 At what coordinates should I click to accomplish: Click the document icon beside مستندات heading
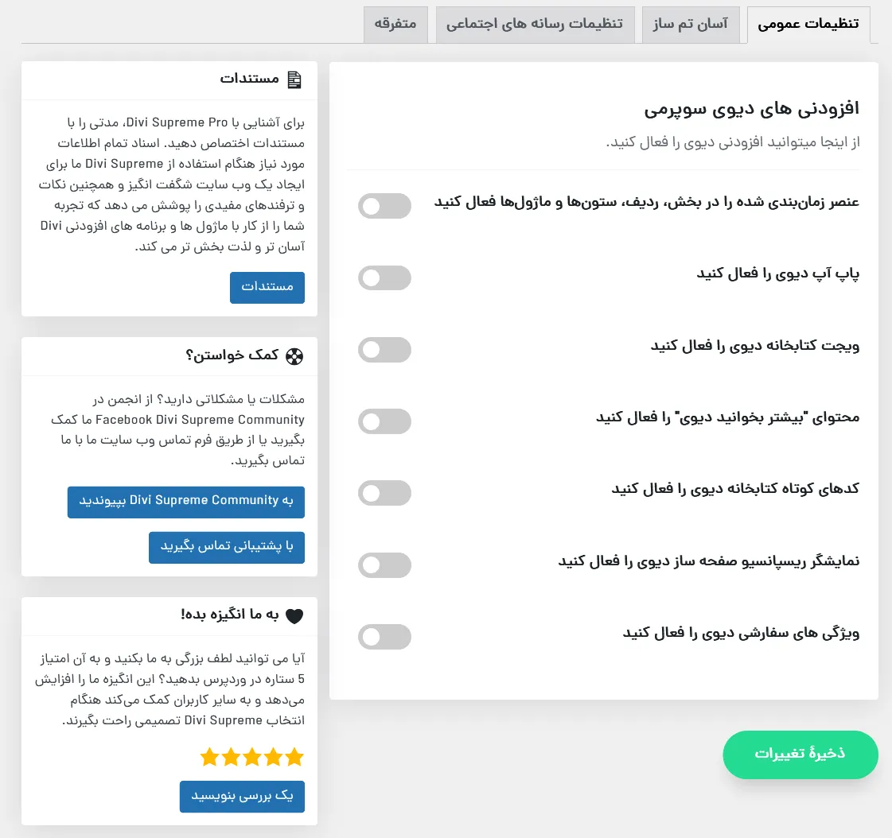[x=294, y=80]
